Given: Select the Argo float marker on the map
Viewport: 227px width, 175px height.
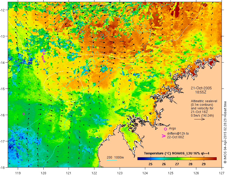Looking at the screenshot, I should [x=23, y=114].
